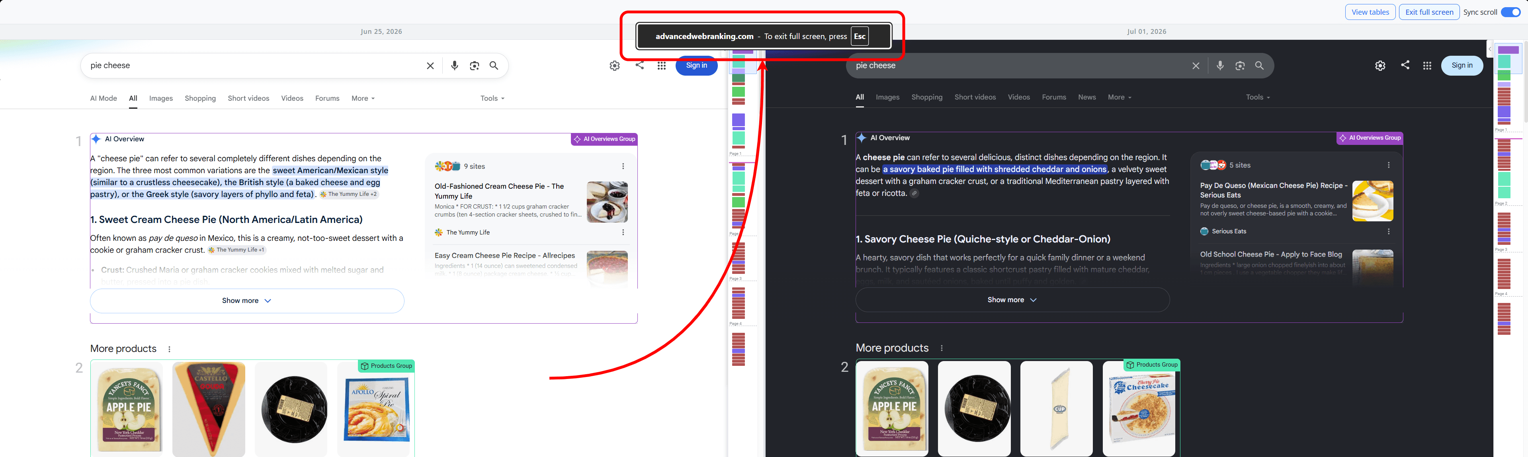Expand right AI Overview with Show more
Image resolution: width=1528 pixels, height=457 pixels.
pyautogui.click(x=1012, y=300)
